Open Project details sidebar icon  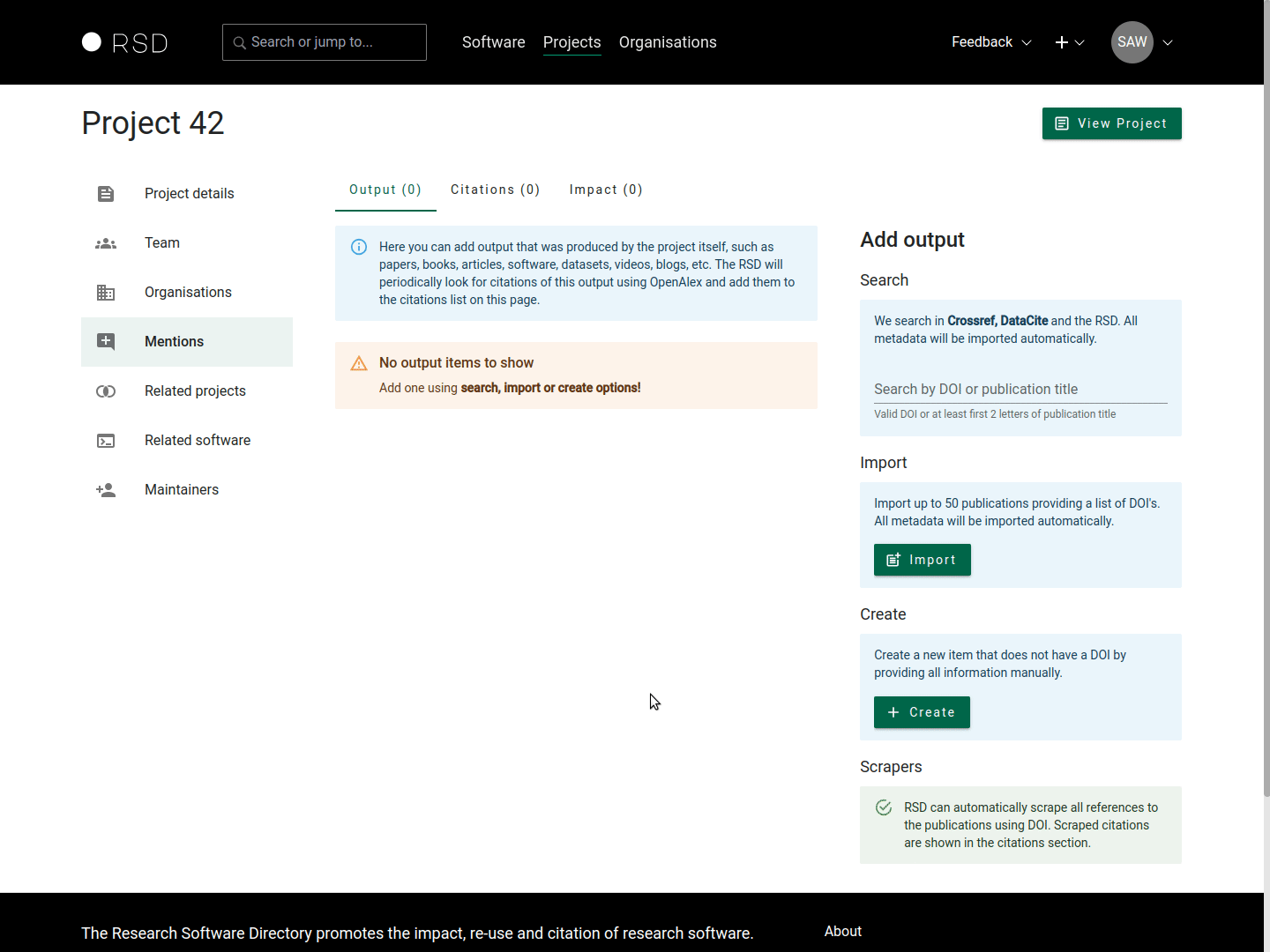pyautogui.click(x=106, y=194)
